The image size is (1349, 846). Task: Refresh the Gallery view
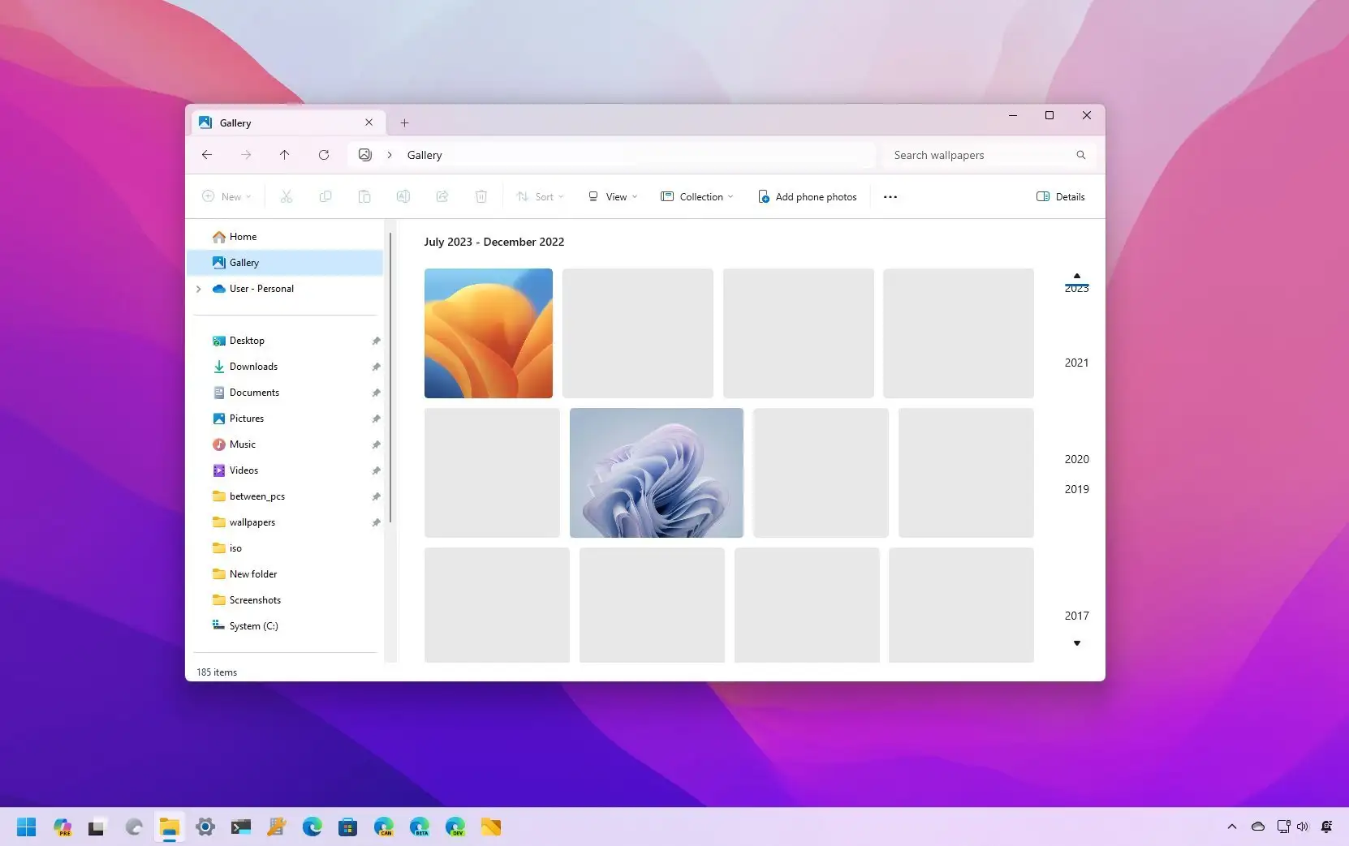tap(324, 155)
